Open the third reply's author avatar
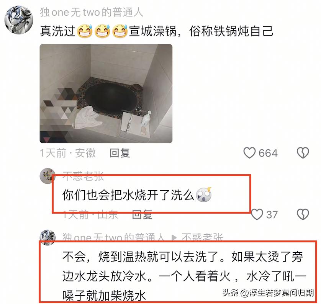Viewport: 321px width, 304px height. click(47, 237)
